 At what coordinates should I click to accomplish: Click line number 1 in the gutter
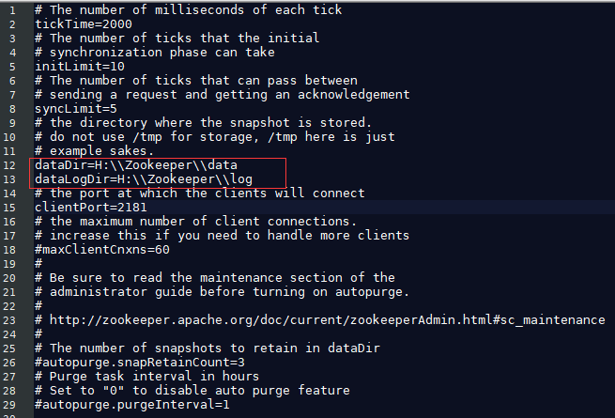(x=12, y=10)
